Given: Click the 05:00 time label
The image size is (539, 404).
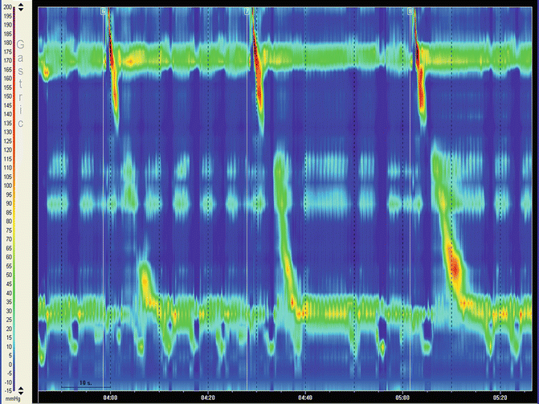Looking at the screenshot, I should tap(402, 397).
